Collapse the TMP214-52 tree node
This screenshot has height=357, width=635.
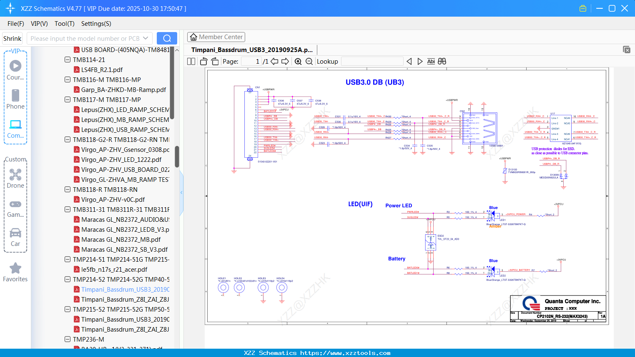click(68, 279)
